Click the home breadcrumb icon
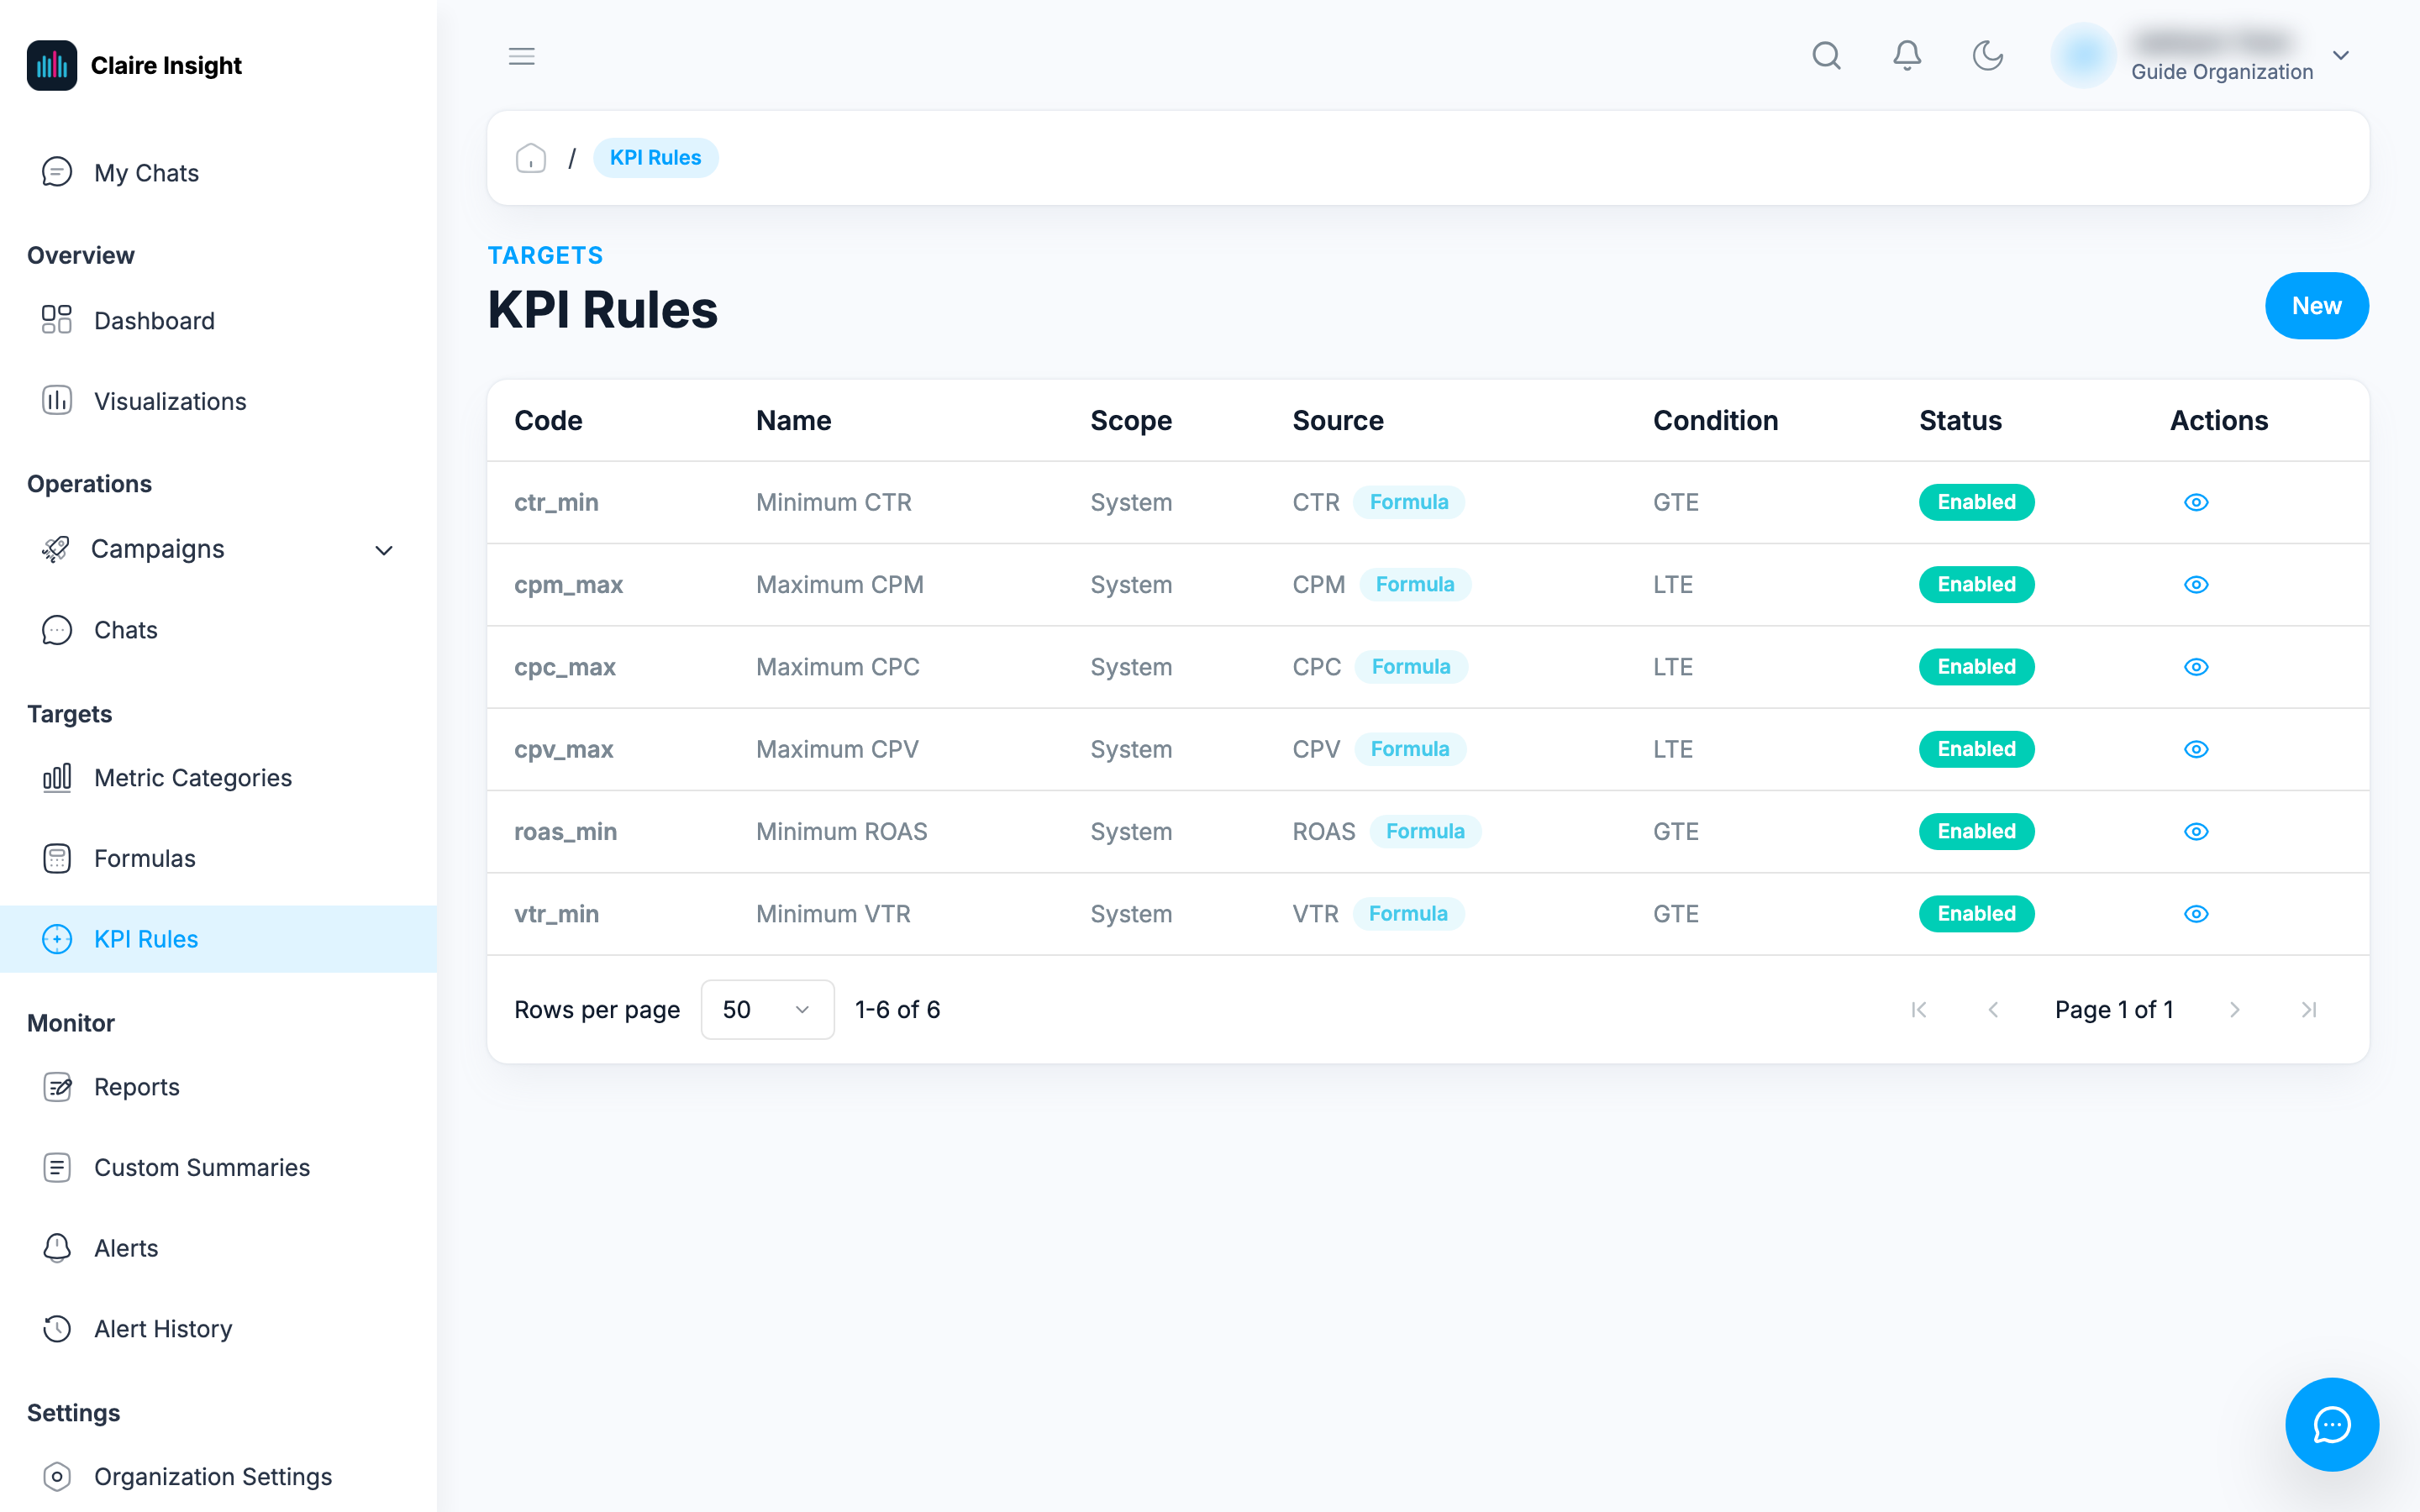The height and width of the screenshot is (1512, 2420). [531, 158]
